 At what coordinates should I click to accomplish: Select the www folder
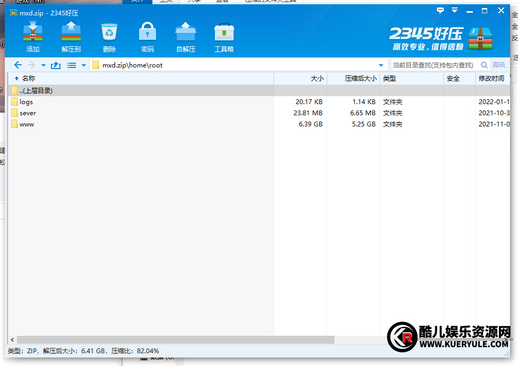coord(27,124)
